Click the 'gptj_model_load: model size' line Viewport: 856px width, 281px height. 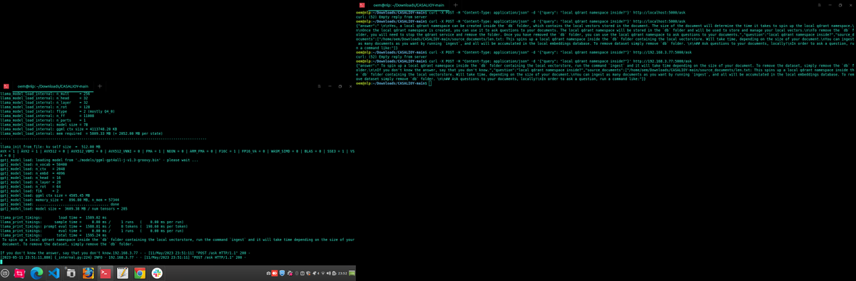[x=63, y=208]
